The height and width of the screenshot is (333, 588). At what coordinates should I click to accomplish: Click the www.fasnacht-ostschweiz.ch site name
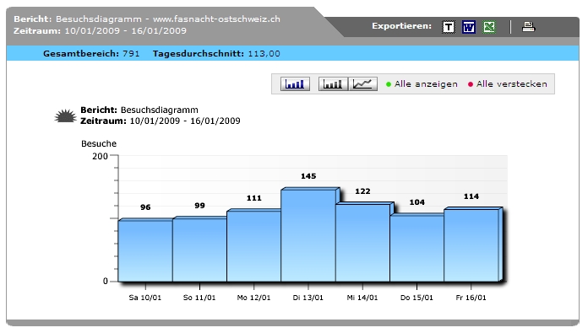(x=216, y=19)
